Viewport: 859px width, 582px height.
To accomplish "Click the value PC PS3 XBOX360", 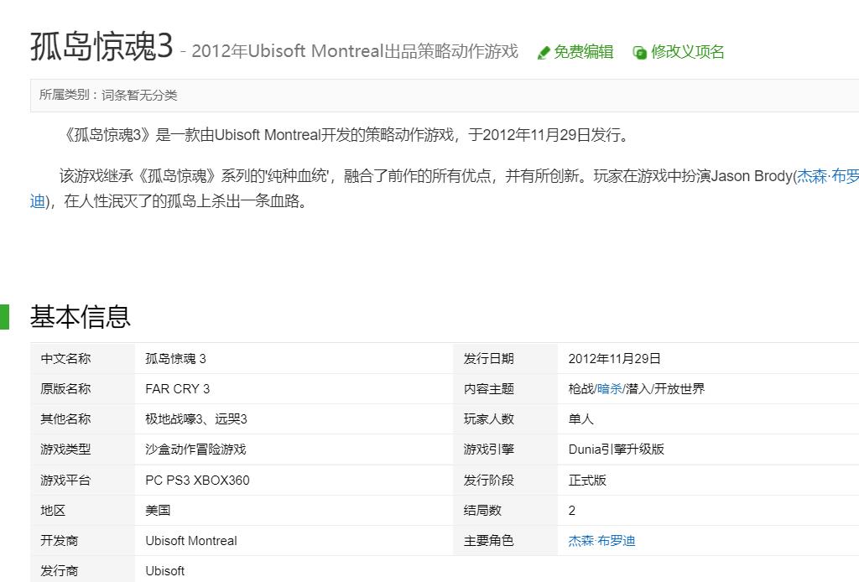I will (197, 481).
